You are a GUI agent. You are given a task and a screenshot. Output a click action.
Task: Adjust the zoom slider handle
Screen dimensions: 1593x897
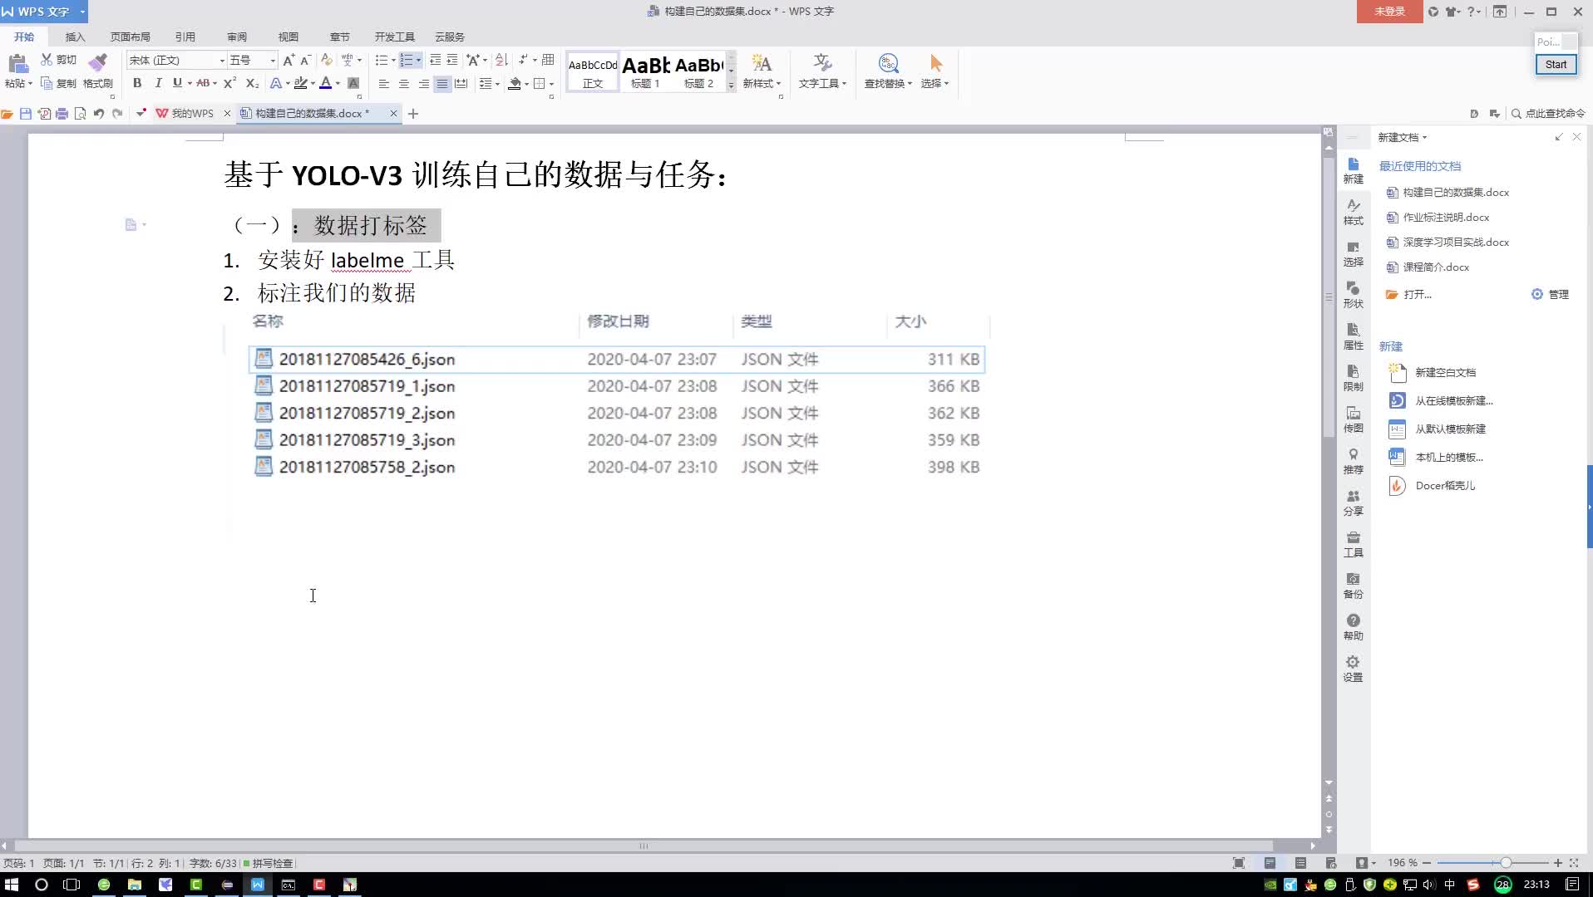coord(1506,863)
